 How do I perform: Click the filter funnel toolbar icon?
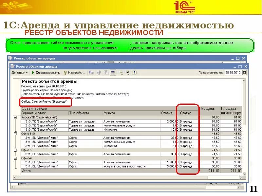[106, 73]
